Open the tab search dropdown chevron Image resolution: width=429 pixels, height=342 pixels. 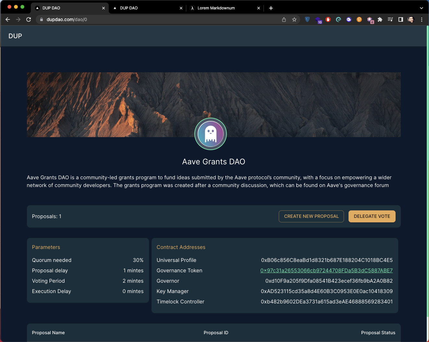click(x=422, y=8)
